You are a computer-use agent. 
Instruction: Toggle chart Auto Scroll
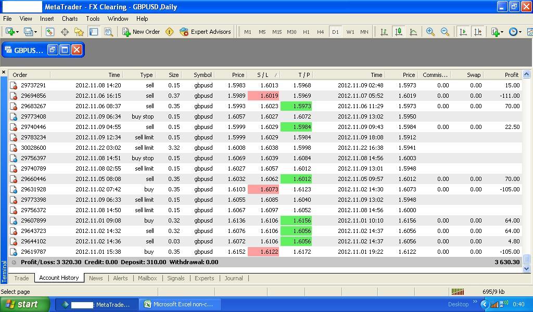[x=463, y=32]
